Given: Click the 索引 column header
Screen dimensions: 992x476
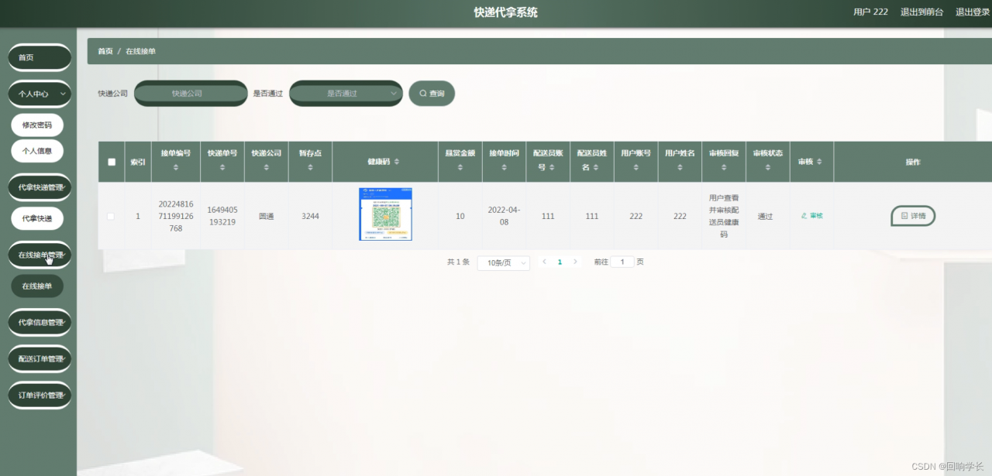Looking at the screenshot, I should pos(137,162).
